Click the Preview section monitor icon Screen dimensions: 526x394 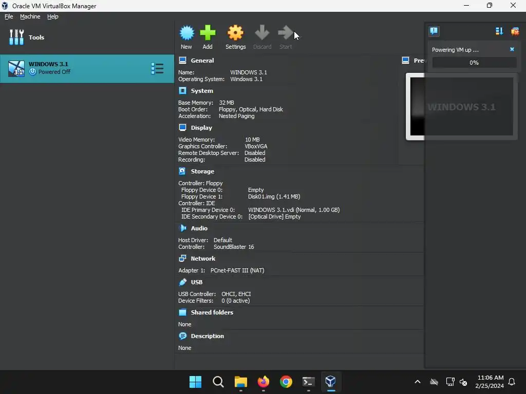[x=406, y=61]
